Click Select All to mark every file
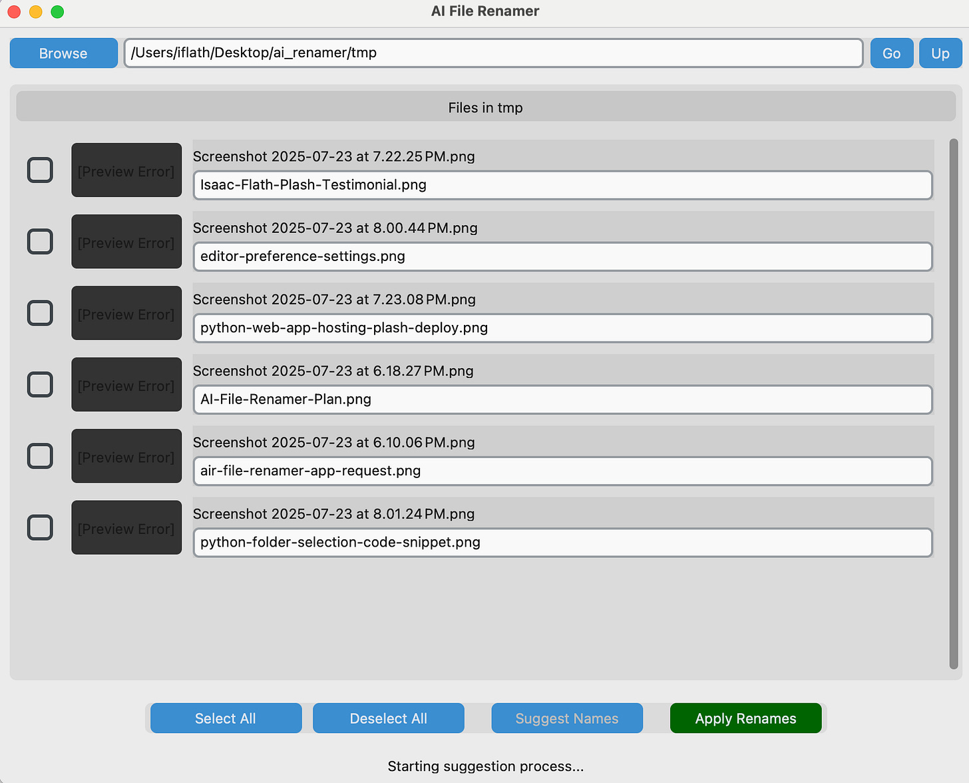The height and width of the screenshot is (783, 969). [x=226, y=718]
